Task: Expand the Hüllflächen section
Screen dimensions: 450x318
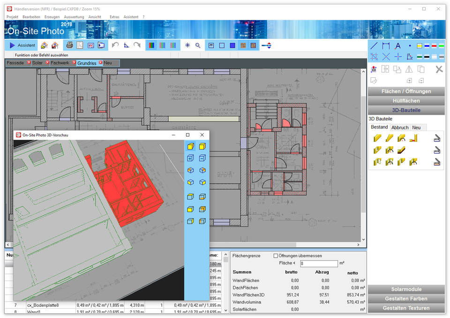Action: coord(406,101)
